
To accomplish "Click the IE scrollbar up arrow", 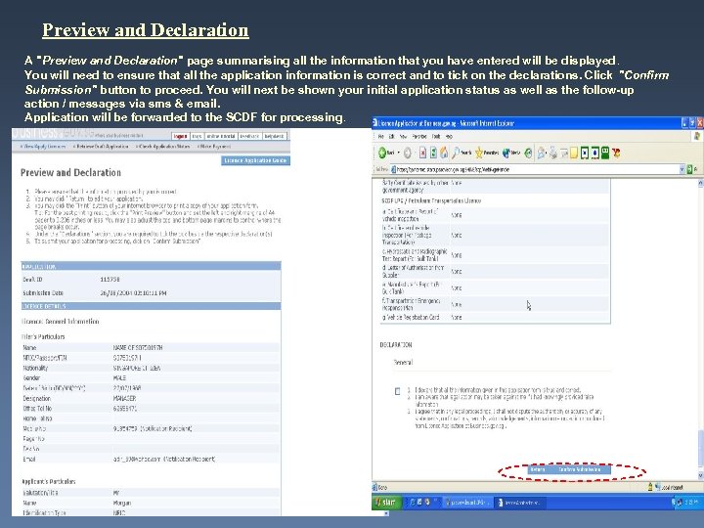I will (700, 183).
